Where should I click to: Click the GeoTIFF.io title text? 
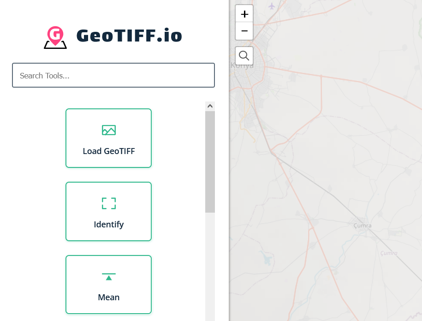(x=129, y=35)
